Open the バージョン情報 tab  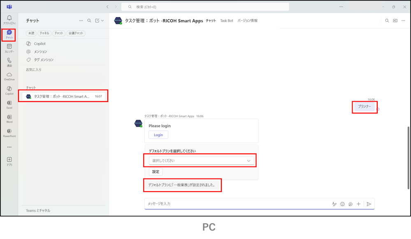(247, 21)
